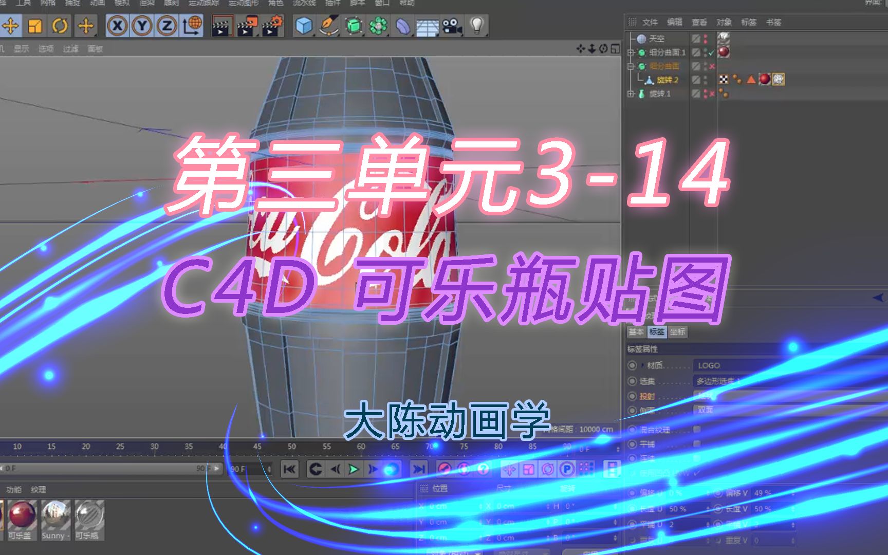The image size is (888, 555).
Task: Open the 坐标 attributes tab
Action: [x=678, y=332]
